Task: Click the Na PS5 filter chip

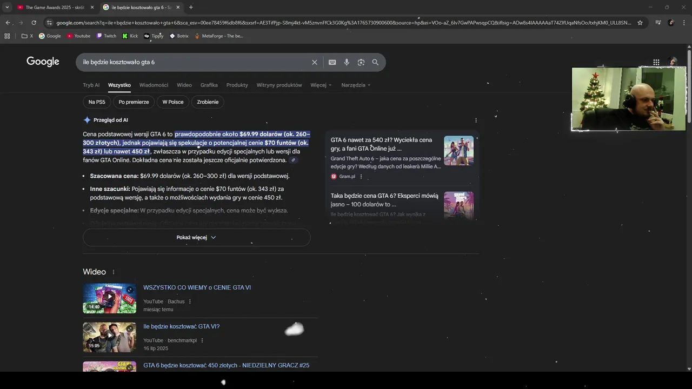Action: click(x=97, y=102)
